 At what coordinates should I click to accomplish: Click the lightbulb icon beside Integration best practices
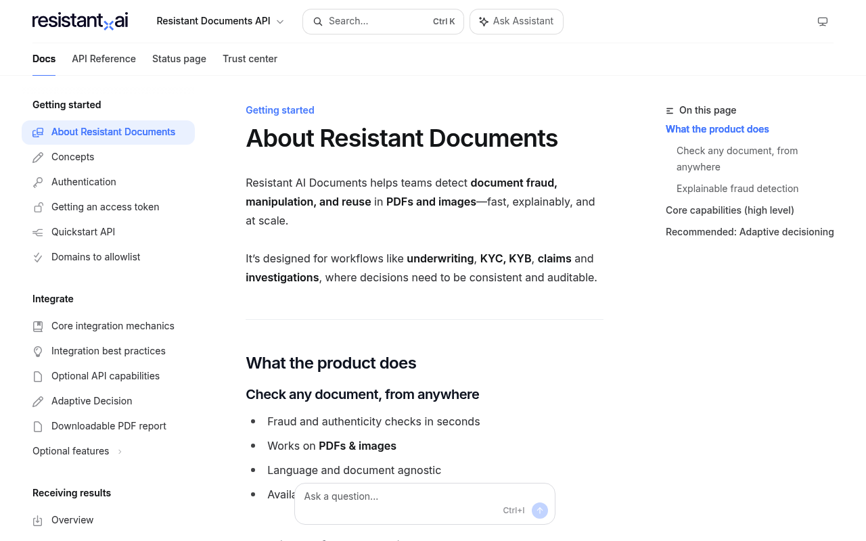pos(38,352)
